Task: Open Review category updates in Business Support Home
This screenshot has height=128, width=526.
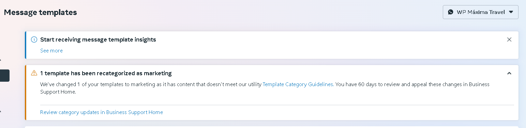Action: coord(102,112)
